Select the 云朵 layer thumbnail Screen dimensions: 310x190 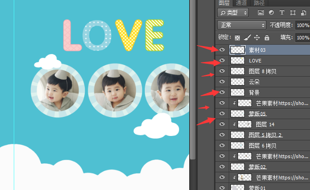coord(238,82)
